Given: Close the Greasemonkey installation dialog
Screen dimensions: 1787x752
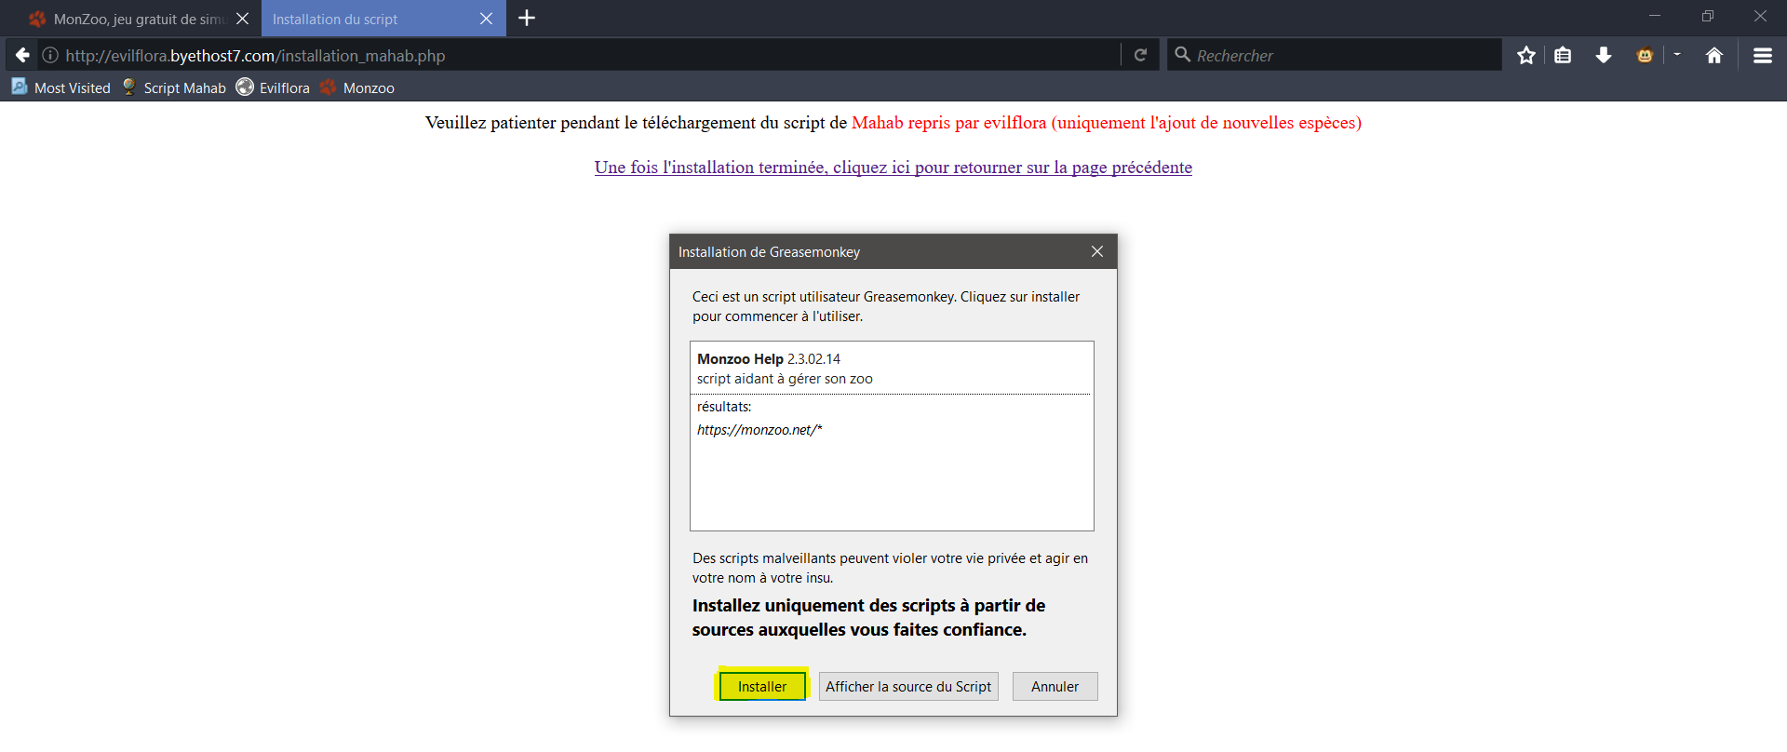Looking at the screenshot, I should pyautogui.click(x=1097, y=252).
